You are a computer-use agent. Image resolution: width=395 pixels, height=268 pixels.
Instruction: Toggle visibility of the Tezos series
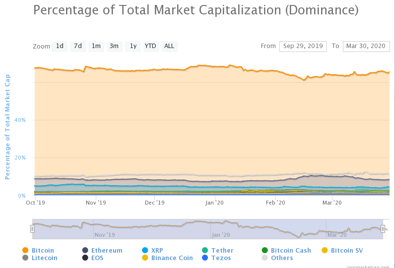tap(221, 258)
